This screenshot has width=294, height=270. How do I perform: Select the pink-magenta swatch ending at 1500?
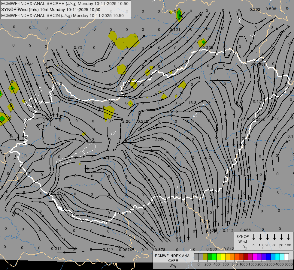coord(250,257)
